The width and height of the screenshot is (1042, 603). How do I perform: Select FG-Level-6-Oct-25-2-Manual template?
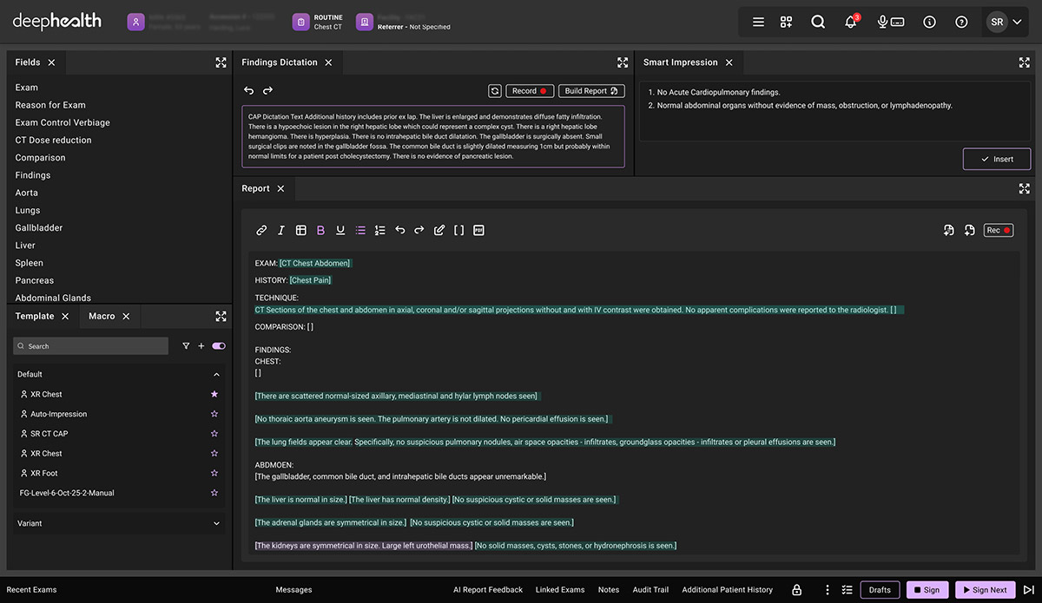[67, 493]
